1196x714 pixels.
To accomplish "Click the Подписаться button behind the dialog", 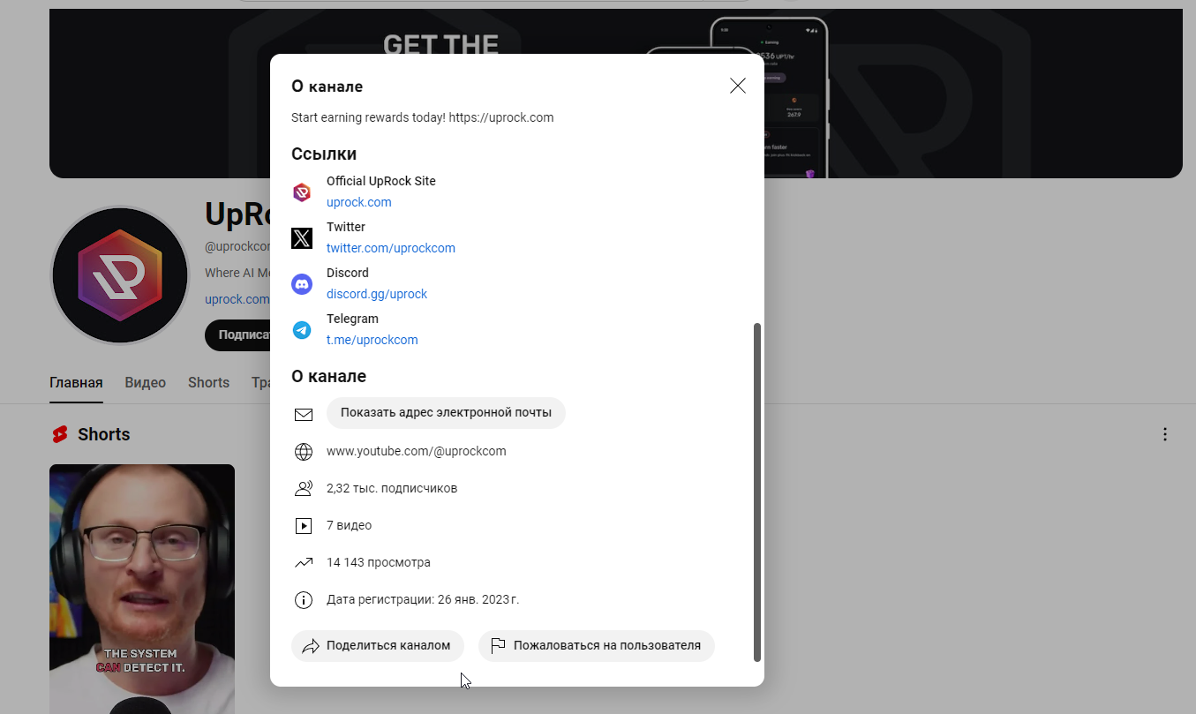I will [238, 335].
